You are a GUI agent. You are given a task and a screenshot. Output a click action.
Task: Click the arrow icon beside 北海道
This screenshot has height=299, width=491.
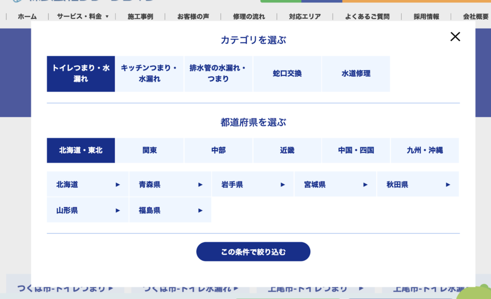(x=118, y=184)
